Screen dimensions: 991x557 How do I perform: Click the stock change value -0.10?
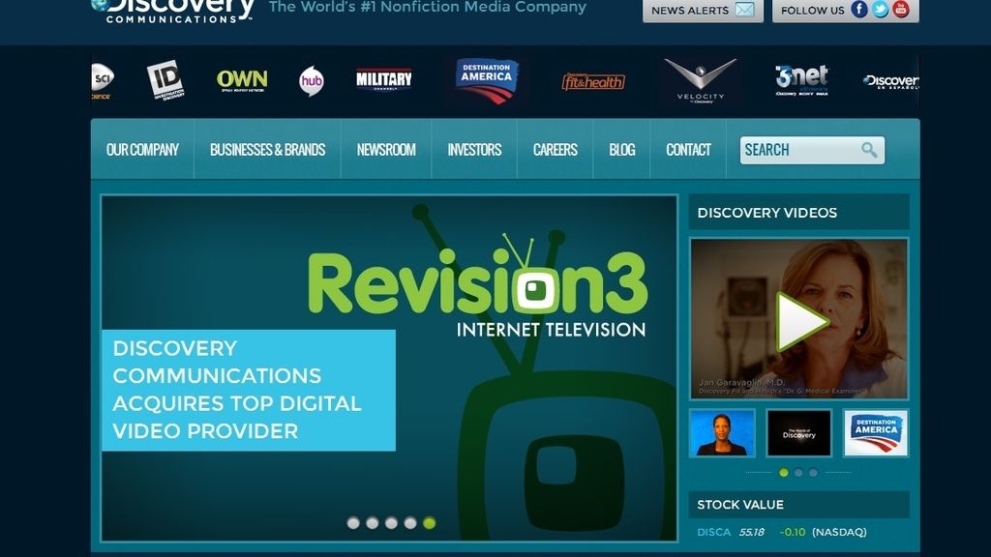[793, 533]
